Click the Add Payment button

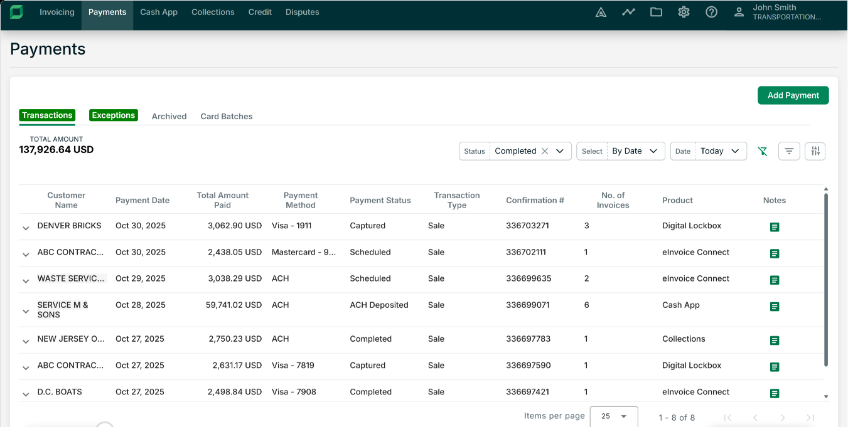click(793, 95)
